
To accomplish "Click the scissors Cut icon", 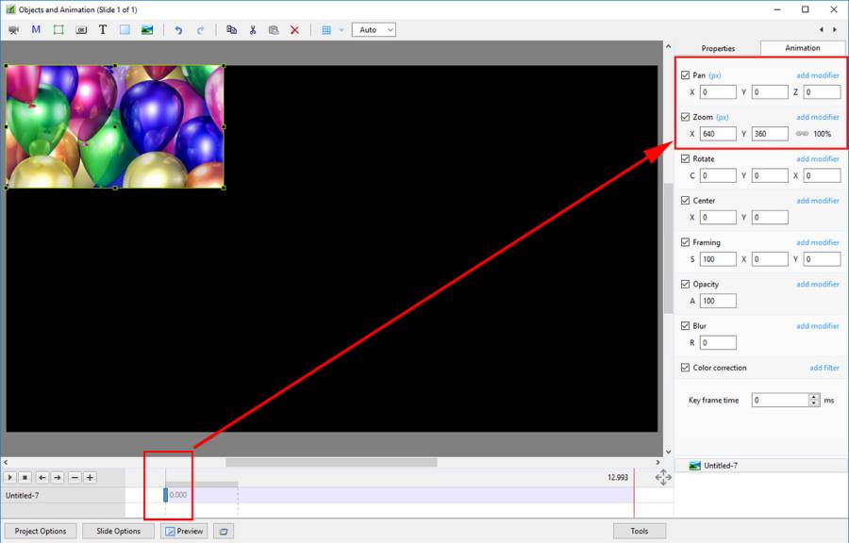I will click(x=253, y=30).
